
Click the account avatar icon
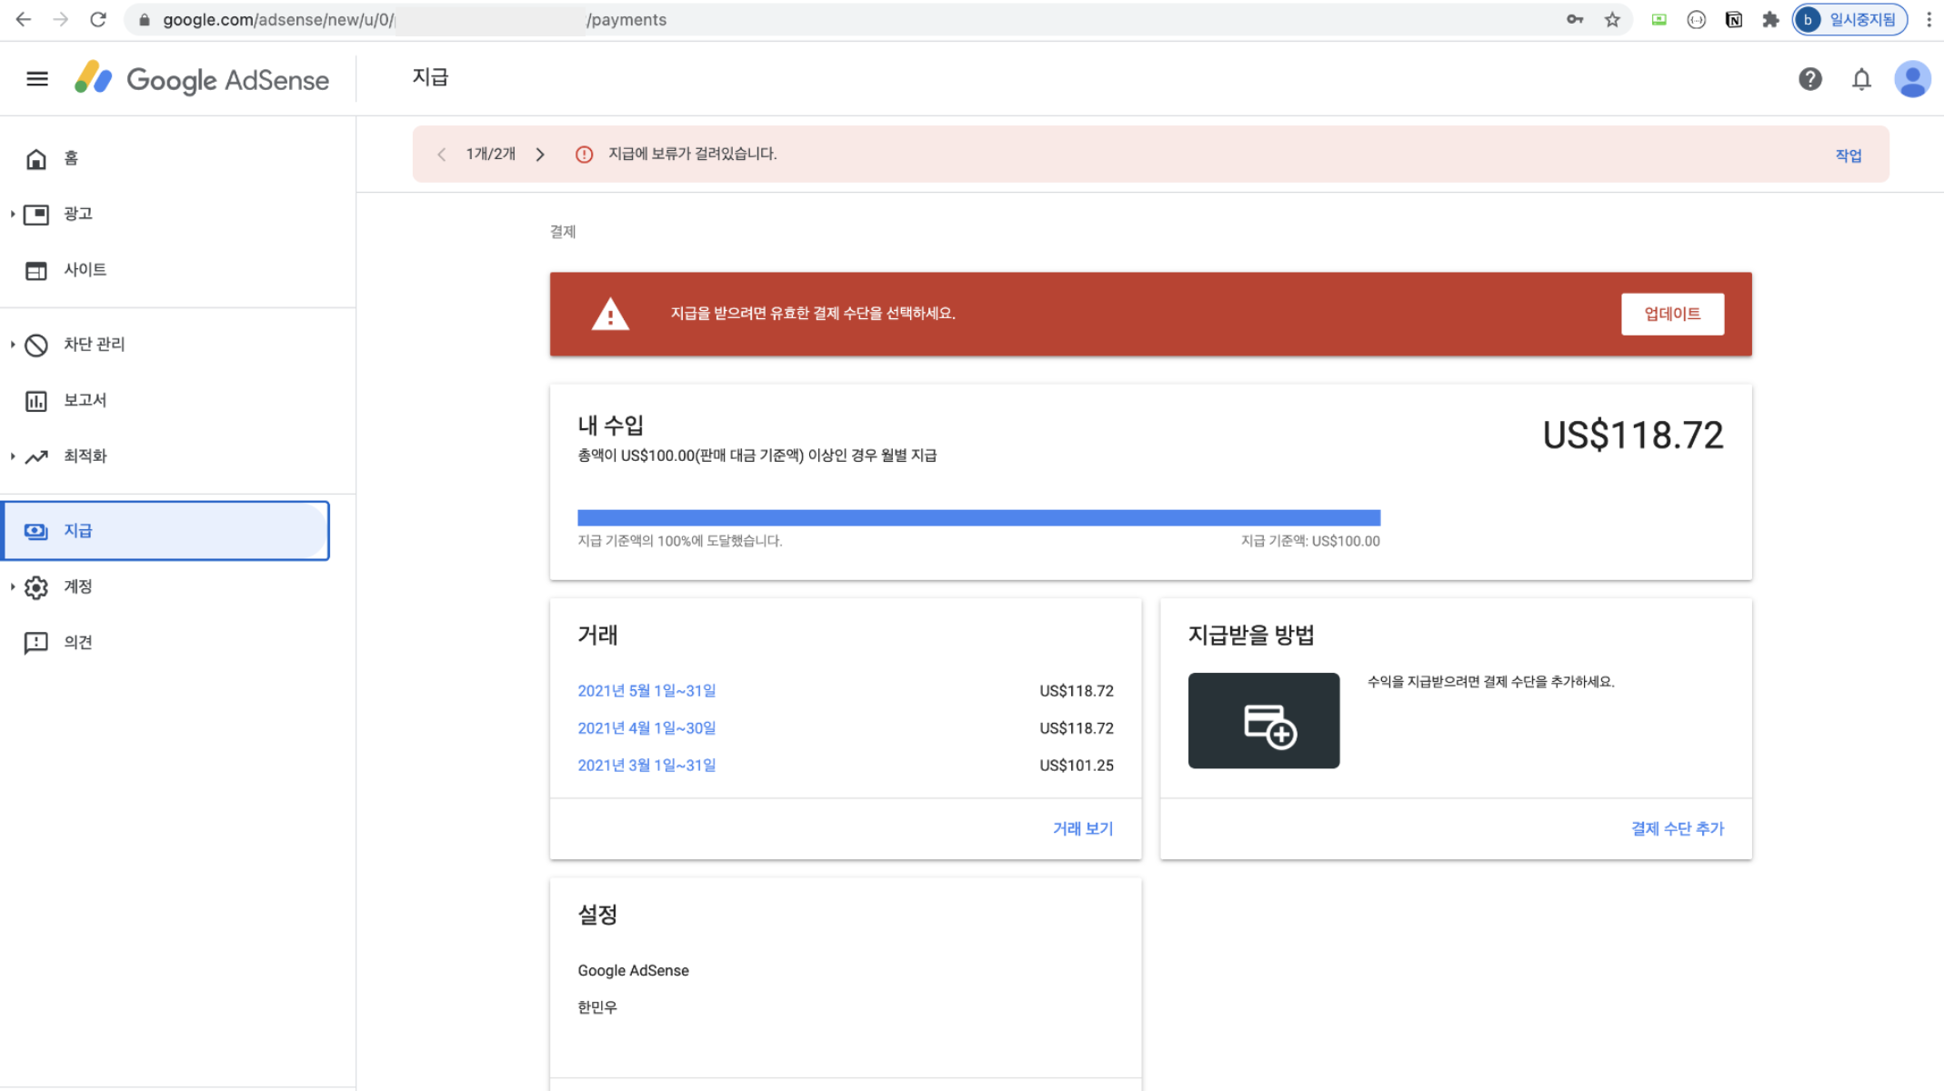1912,79
